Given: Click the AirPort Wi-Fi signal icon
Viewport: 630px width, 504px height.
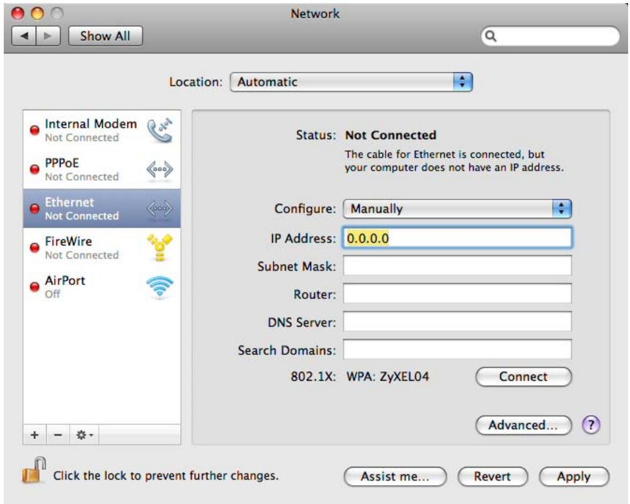Looking at the screenshot, I should (x=159, y=286).
